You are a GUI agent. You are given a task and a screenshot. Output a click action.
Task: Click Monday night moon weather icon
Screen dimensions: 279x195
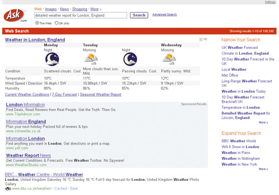pos(52,59)
